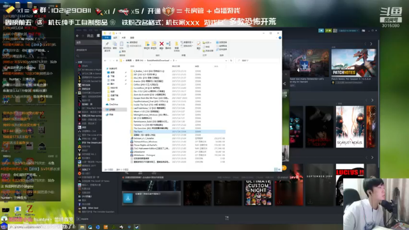Click Invert selection in the ribbon
Image resolution: width=409 pixels, height=230 pixels.
(222, 49)
